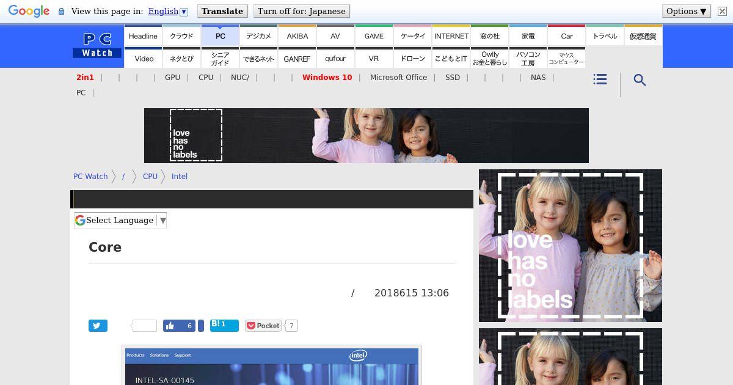Open the AKIBA tab
The image size is (733, 385).
[297, 35]
